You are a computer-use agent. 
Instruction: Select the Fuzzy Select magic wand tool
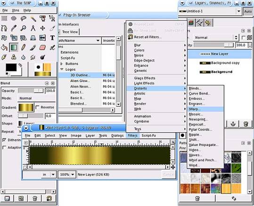33,18
